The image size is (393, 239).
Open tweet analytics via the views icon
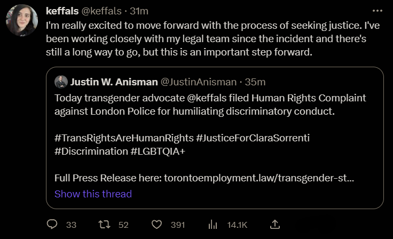coord(212,225)
